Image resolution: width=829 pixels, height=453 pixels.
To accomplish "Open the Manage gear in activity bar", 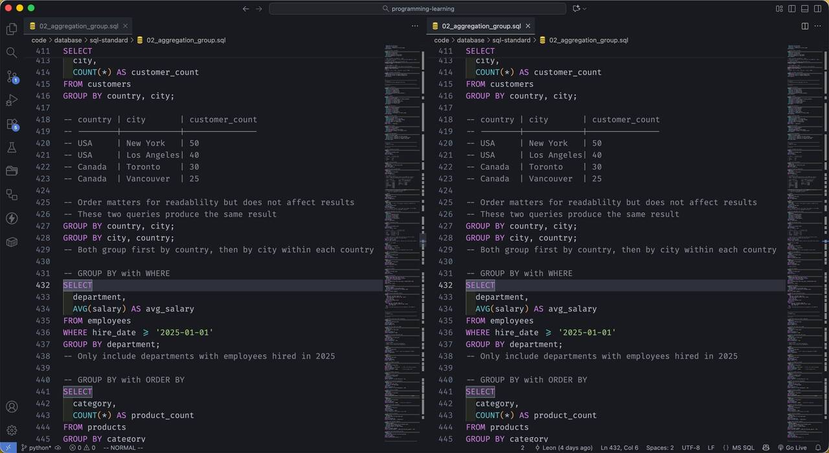I will [12, 430].
